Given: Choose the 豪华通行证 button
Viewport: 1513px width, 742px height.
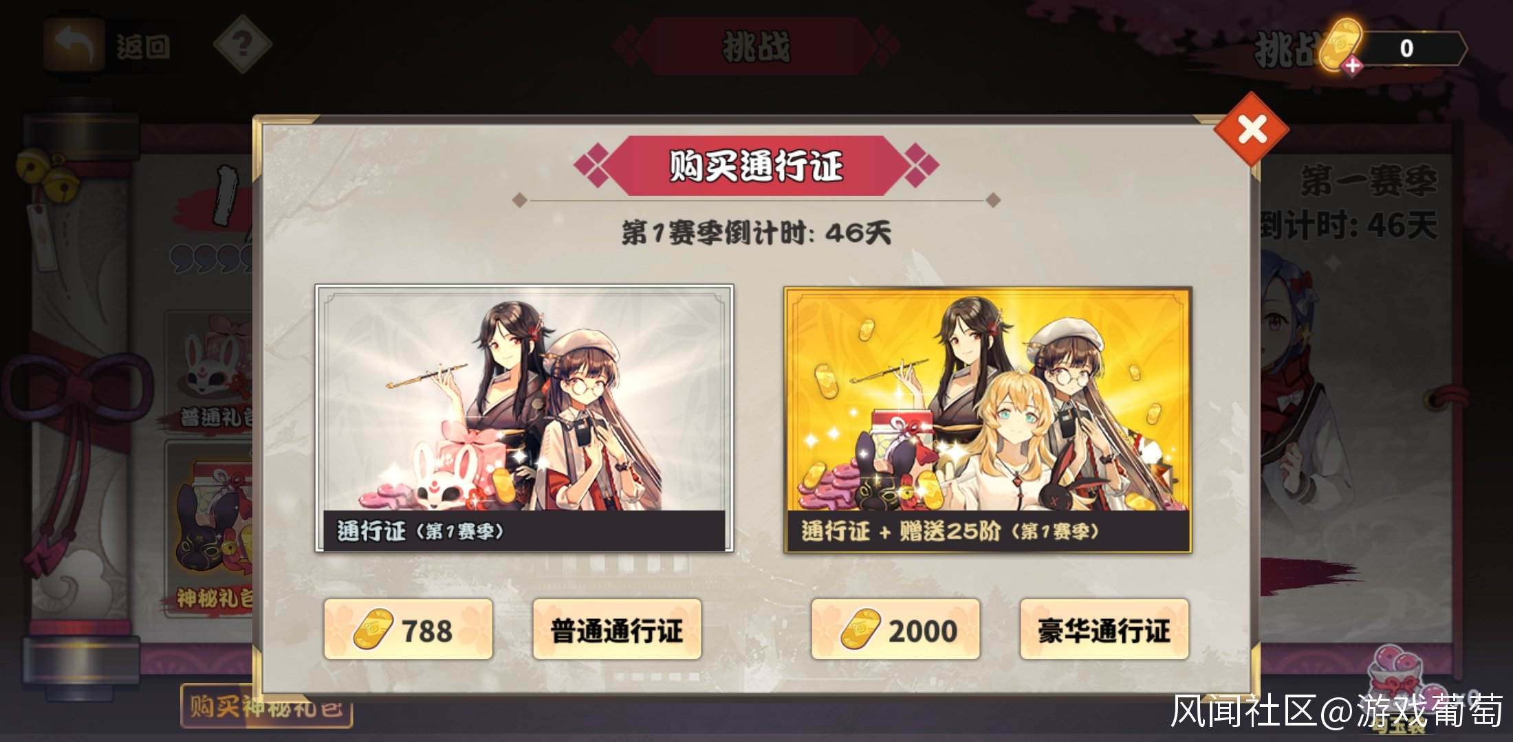Looking at the screenshot, I should pos(1104,629).
